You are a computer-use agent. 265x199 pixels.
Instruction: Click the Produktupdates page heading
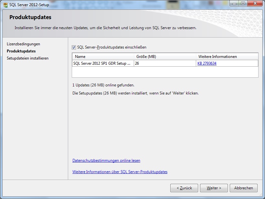click(x=30, y=17)
